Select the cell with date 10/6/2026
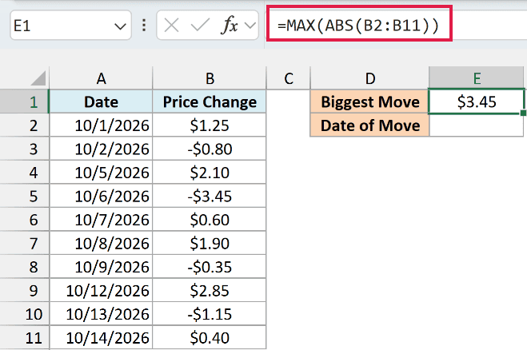This screenshot has width=527, height=350. click(x=101, y=196)
